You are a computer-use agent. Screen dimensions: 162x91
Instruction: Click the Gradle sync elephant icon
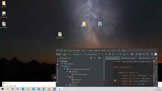click(x=140, y=54)
